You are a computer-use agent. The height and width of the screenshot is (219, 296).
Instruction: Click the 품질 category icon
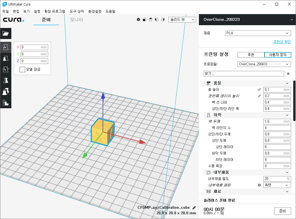(x=208, y=83)
